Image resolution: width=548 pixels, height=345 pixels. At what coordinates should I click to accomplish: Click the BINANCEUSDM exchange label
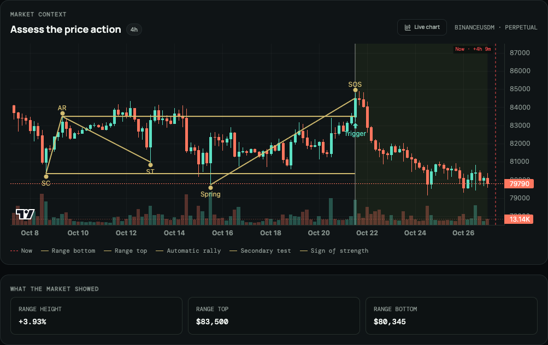(474, 28)
